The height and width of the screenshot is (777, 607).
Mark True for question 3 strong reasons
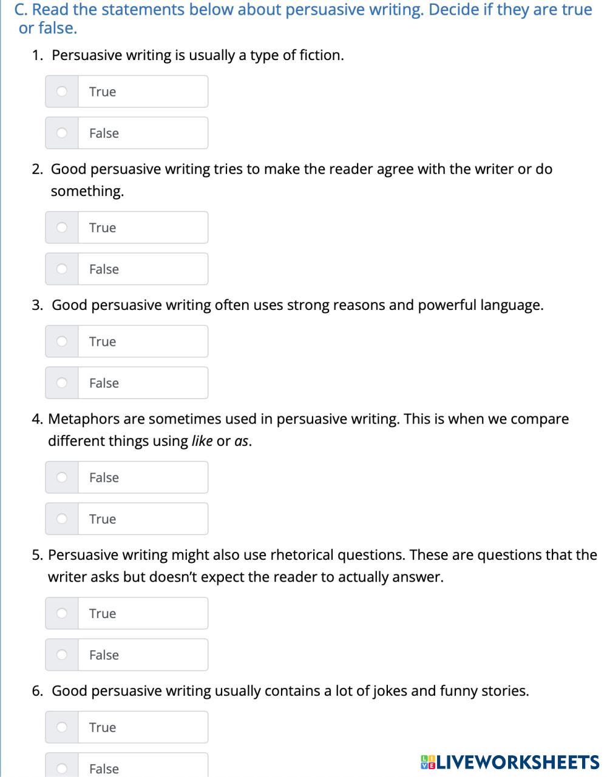click(x=62, y=341)
